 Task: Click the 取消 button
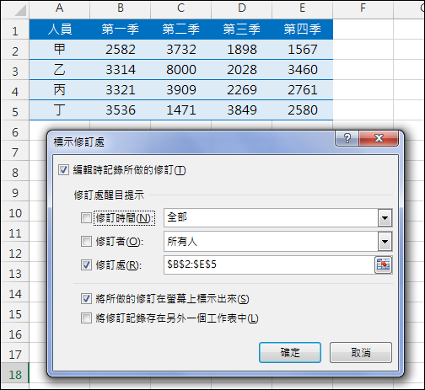pos(361,352)
